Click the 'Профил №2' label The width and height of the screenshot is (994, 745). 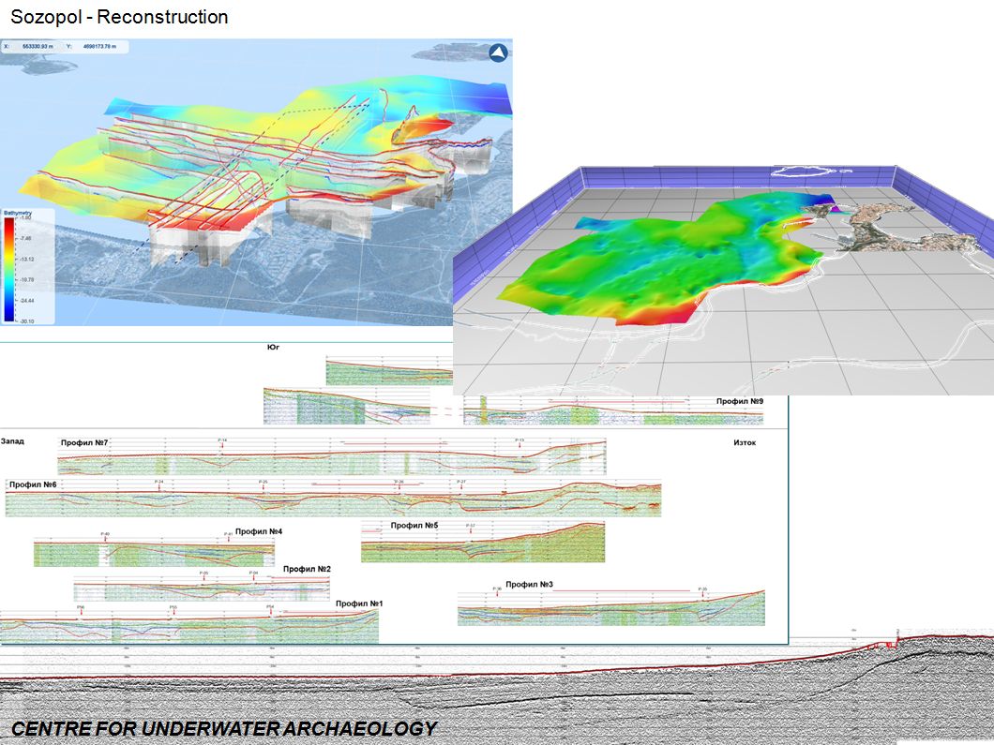pos(307,569)
